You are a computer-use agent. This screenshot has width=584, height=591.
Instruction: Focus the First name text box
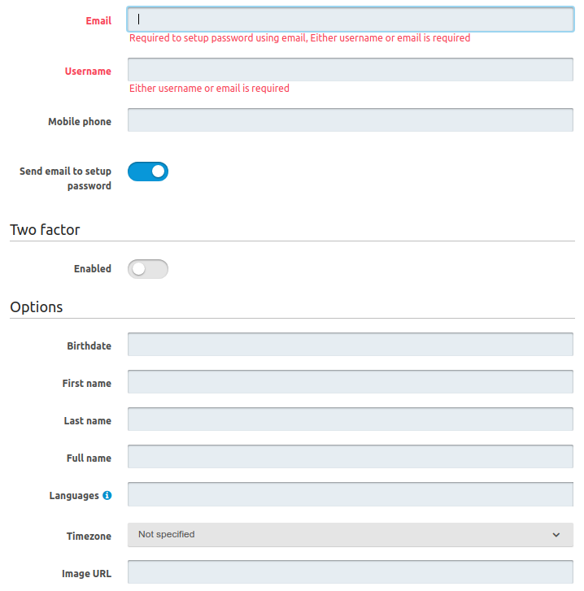(350, 382)
